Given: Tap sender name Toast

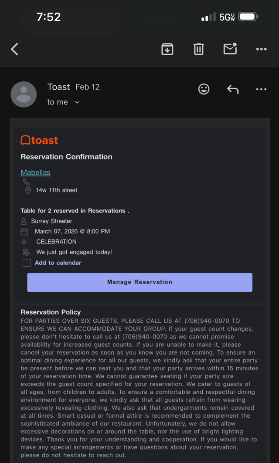Looking at the screenshot, I should pos(58,87).
